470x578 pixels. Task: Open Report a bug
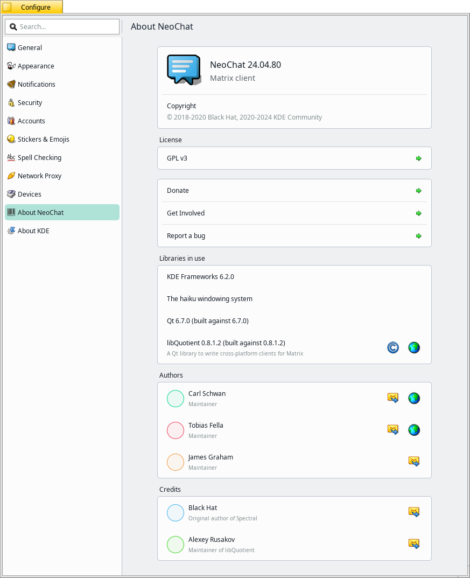[x=294, y=236]
